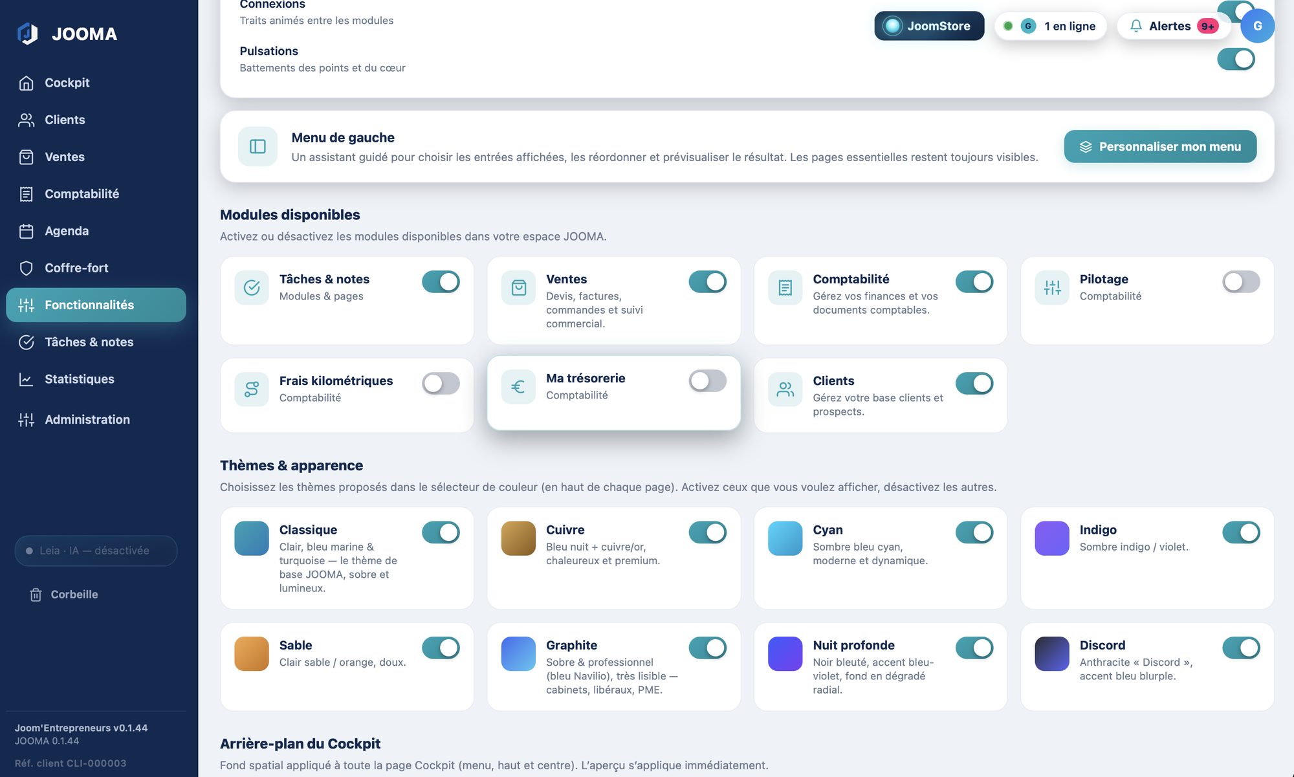Disable the Clients module toggle

[x=974, y=384]
